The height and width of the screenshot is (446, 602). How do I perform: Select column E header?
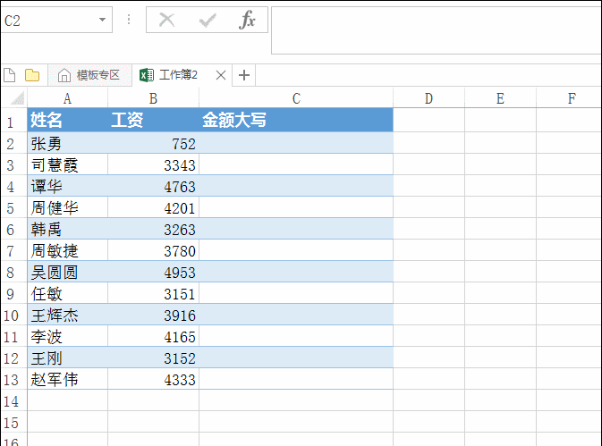tap(500, 98)
